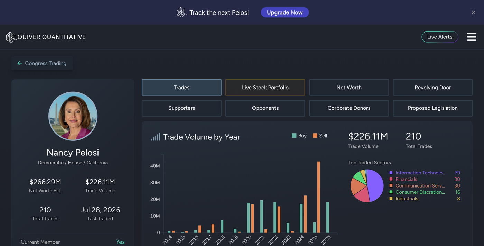Toggle the Buy legend series
The width and height of the screenshot is (484, 246).
coord(299,136)
